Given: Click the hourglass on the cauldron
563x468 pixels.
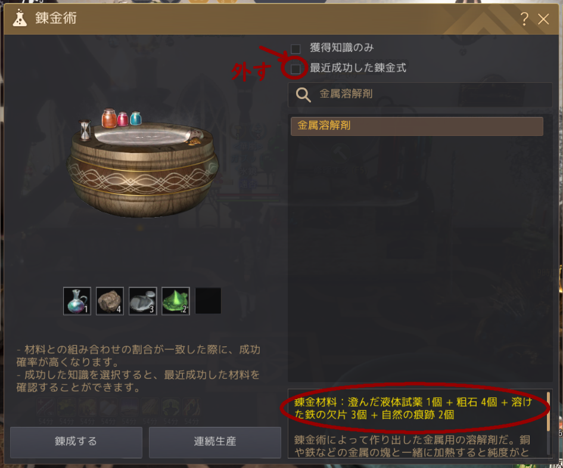Looking at the screenshot, I should (x=85, y=129).
